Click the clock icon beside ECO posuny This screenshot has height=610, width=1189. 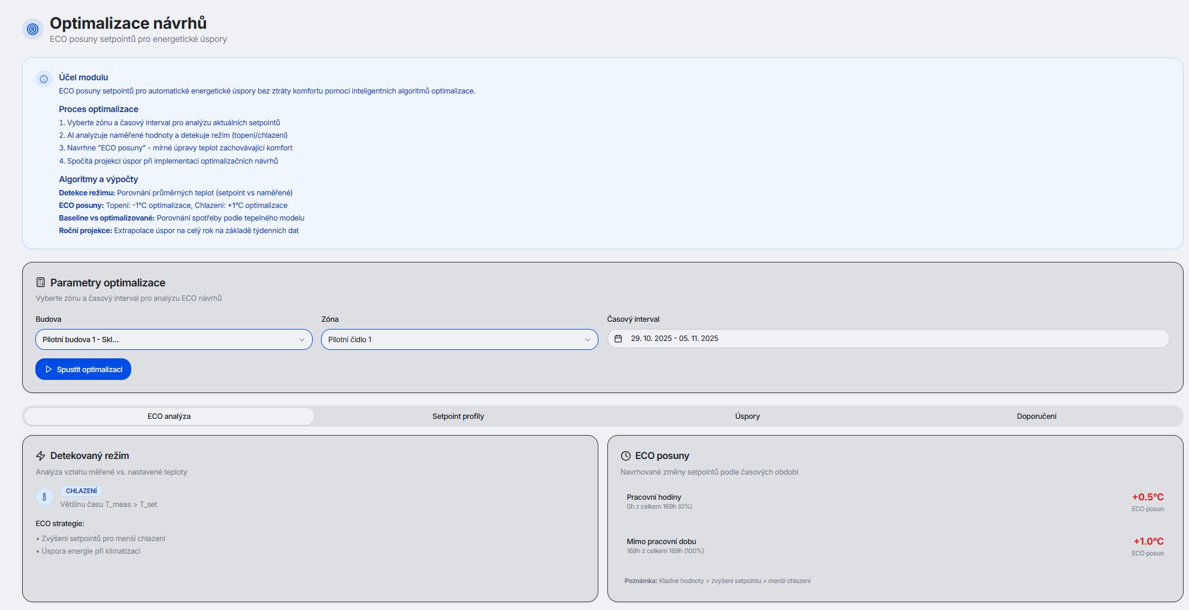[x=625, y=456]
